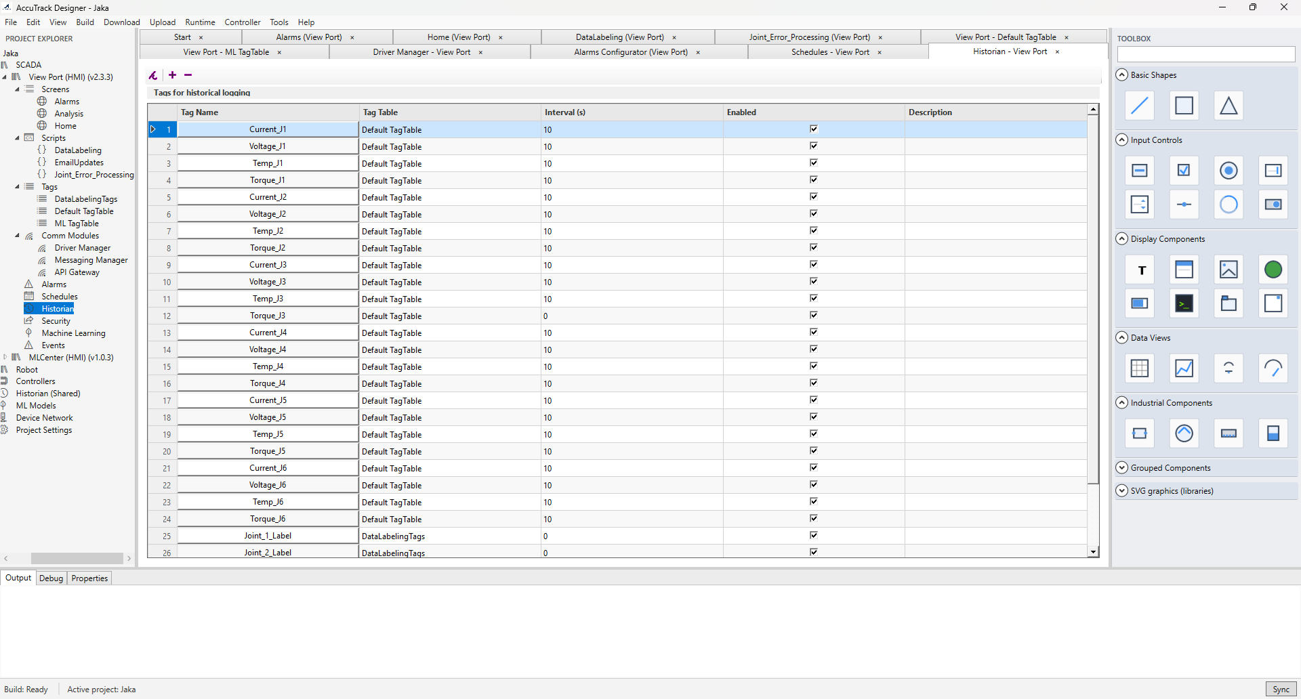Collapse the Input Controls toolbox section
Image resolution: width=1301 pixels, height=699 pixels.
click(1122, 140)
